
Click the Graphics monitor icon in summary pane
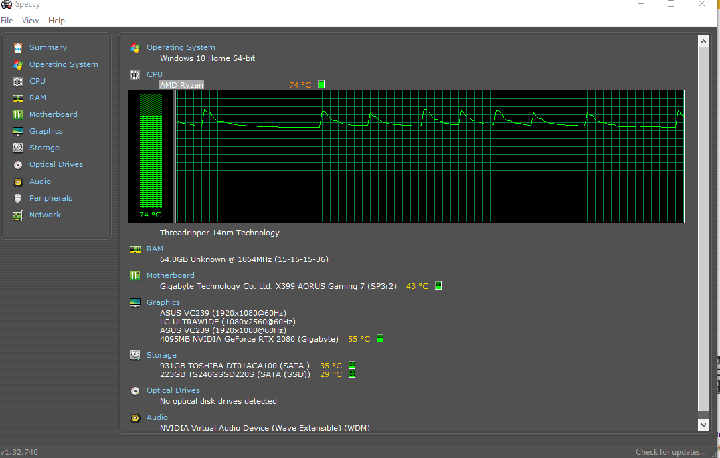[x=135, y=302]
